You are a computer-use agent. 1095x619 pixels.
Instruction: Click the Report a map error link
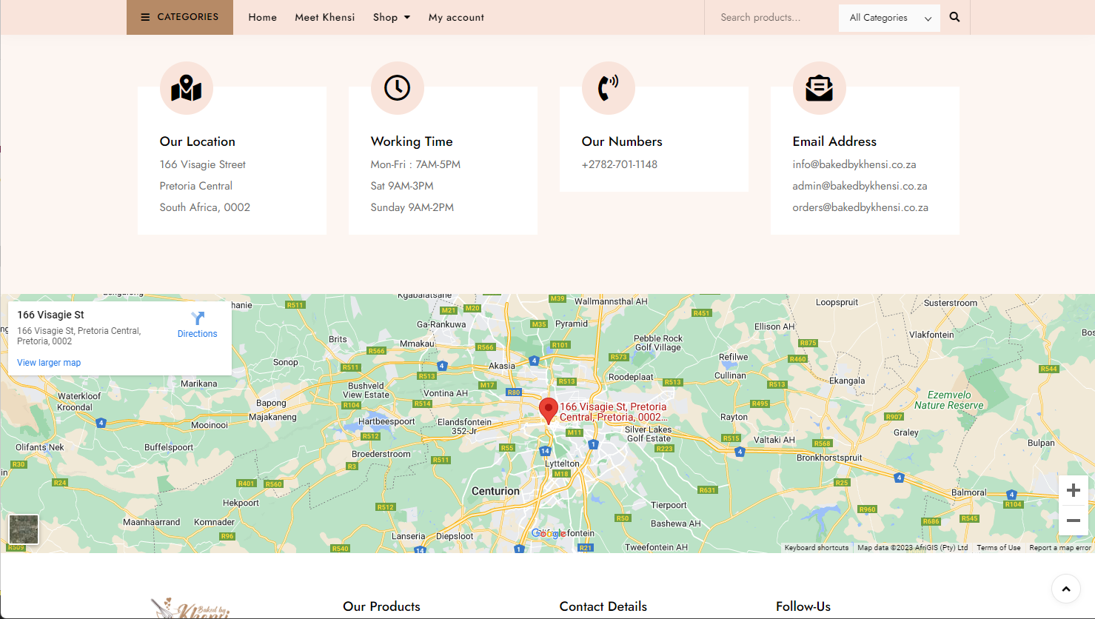(x=1059, y=548)
